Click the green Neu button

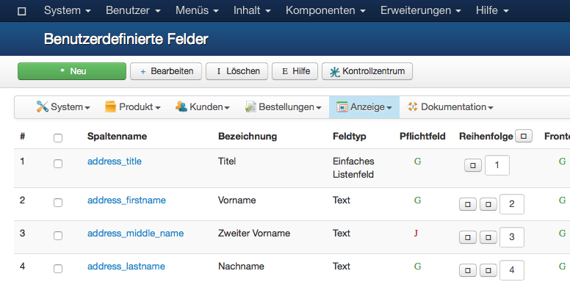coord(72,71)
